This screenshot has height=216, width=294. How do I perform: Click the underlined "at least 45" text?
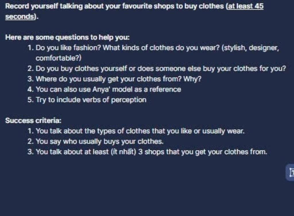coord(245,6)
